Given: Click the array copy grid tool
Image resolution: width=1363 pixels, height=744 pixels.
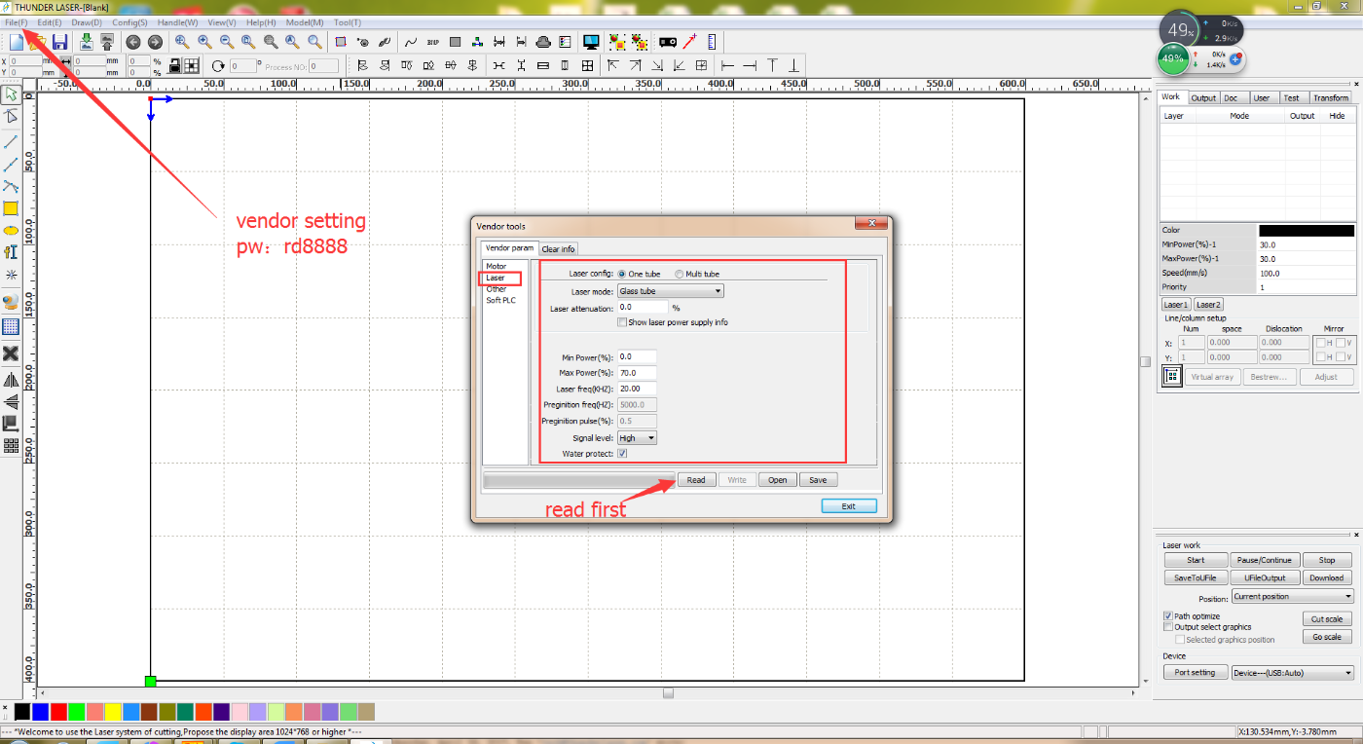Looking at the screenshot, I should coord(11,446).
